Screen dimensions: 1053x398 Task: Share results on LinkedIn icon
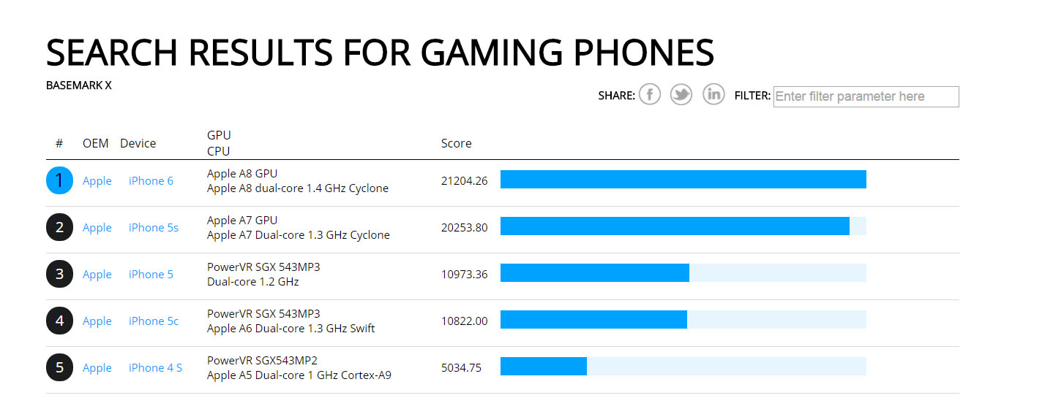click(x=713, y=94)
